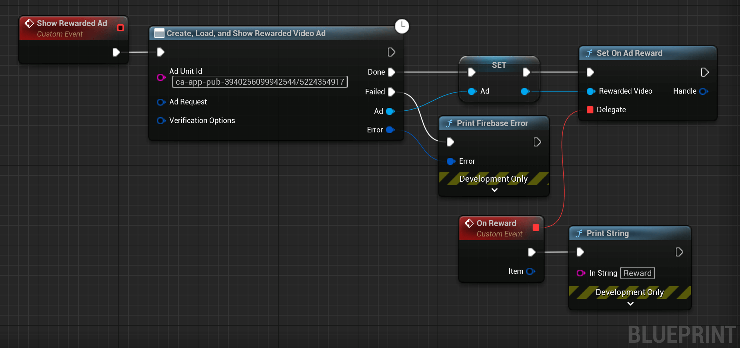Click the Ad output pin on the video ad node

391,111
